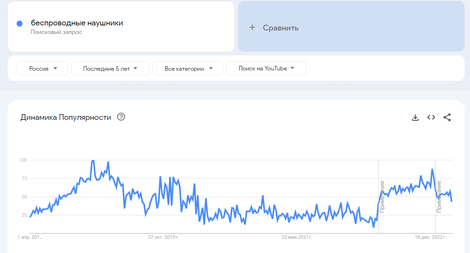This screenshot has width=470, height=253.
Task: Click the Поисковый запрос subtitle
Action: pos(56,32)
